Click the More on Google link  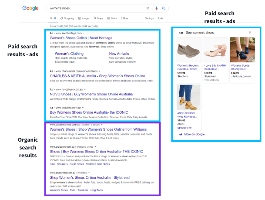(194, 134)
